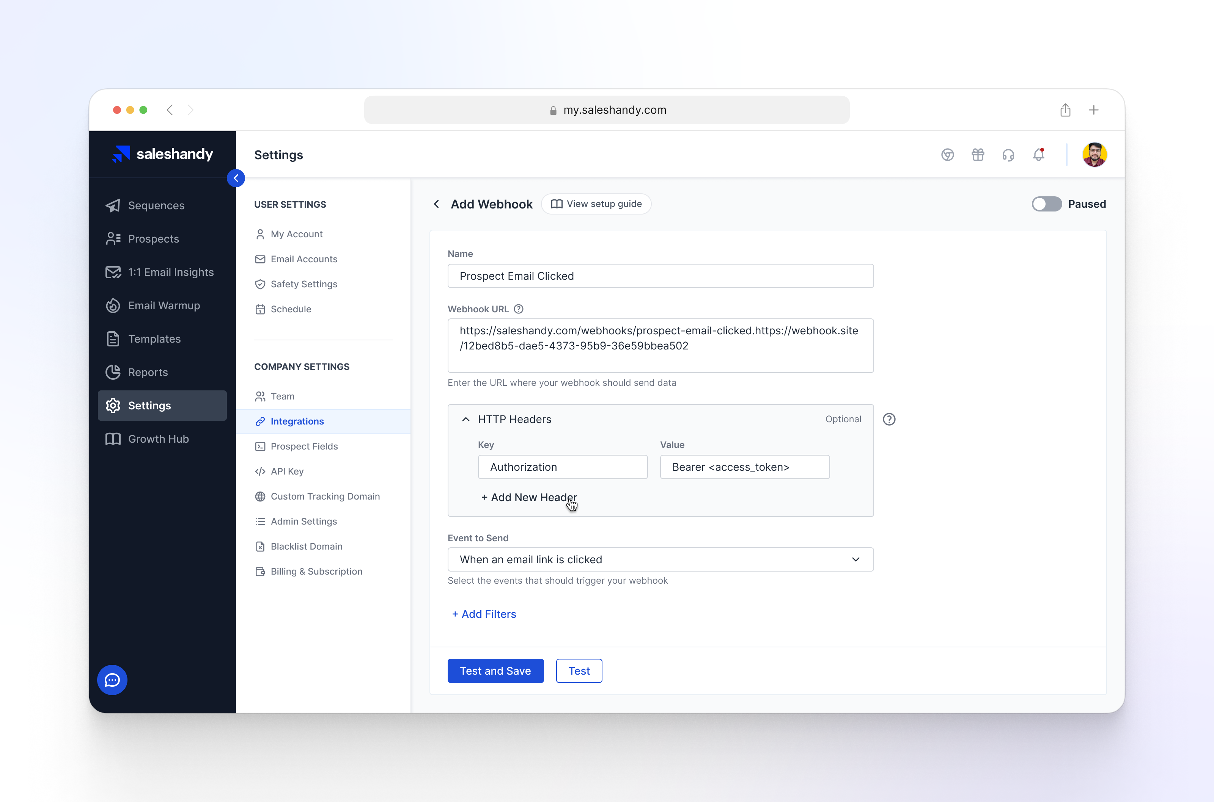Open Billing & Subscription settings
Image resolution: width=1214 pixels, height=802 pixels.
pyautogui.click(x=316, y=571)
